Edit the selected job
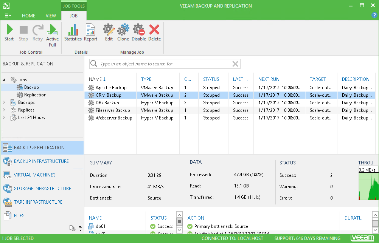Screen dimensions: 379x243 point(109,33)
